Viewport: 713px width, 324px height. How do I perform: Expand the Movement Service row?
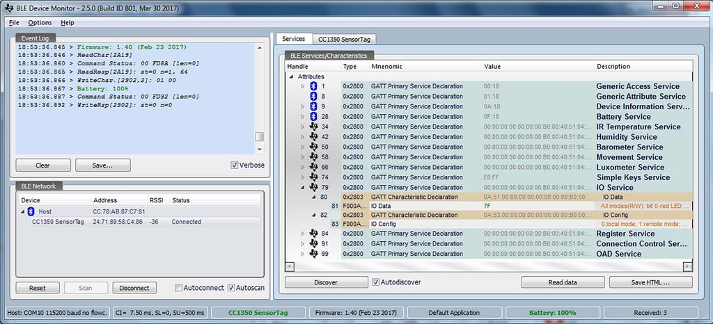(x=303, y=157)
